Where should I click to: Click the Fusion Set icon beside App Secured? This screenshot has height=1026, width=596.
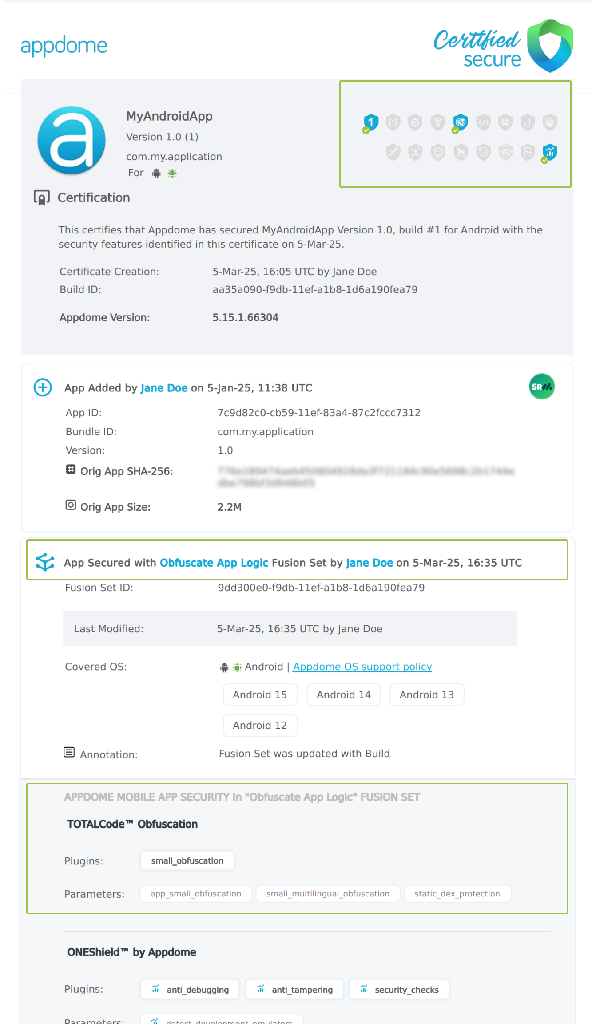tap(45, 562)
